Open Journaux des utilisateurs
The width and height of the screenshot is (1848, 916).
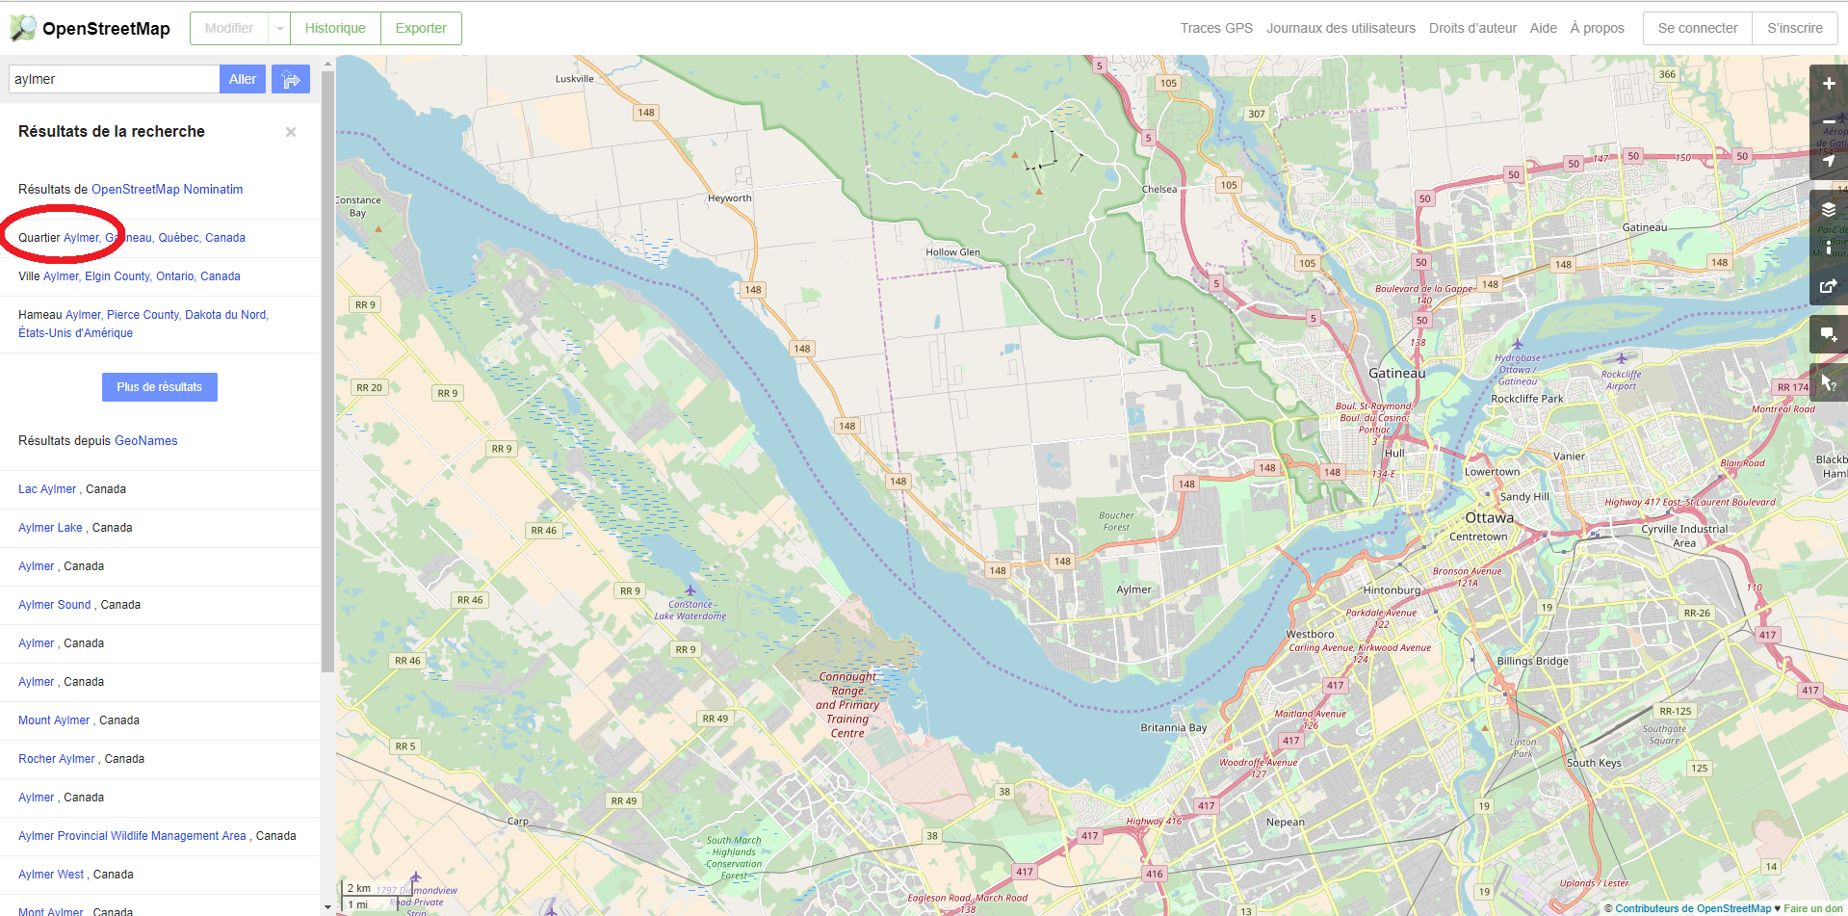[x=1340, y=28]
